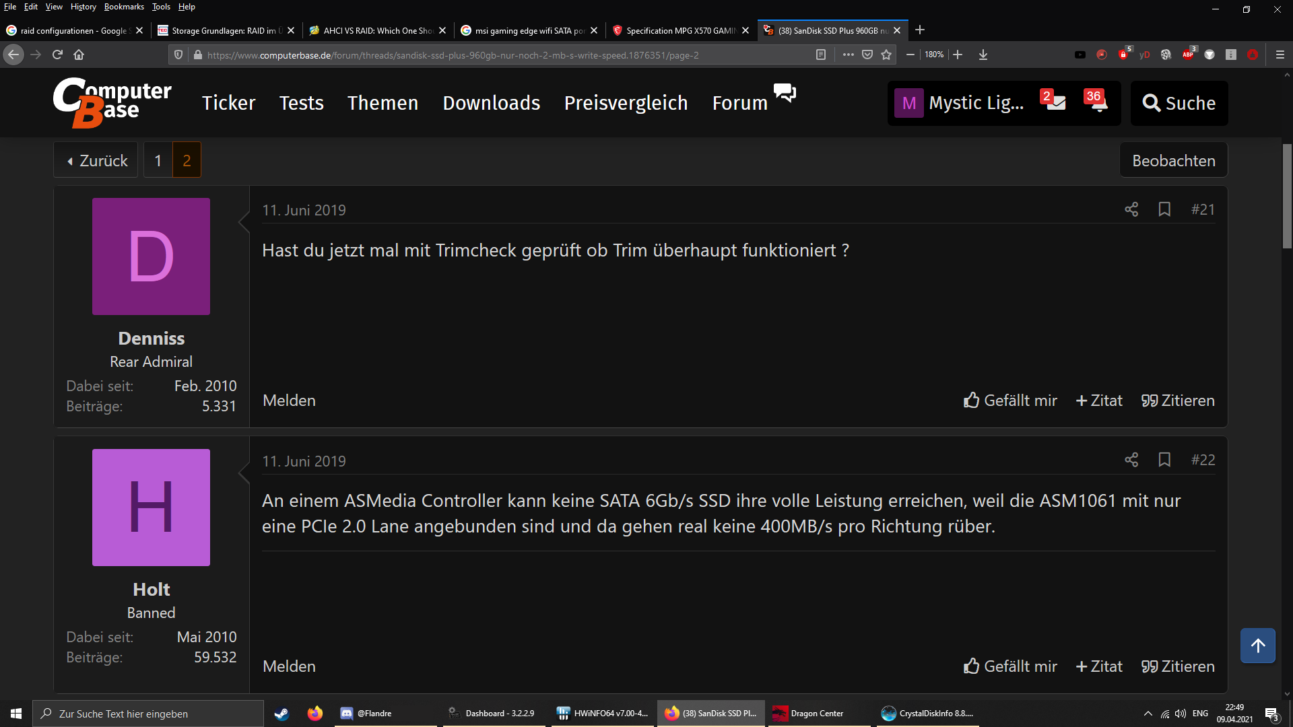This screenshot has width=1293, height=727.
Task: Bookmark this page with the star icon
Action: click(886, 55)
